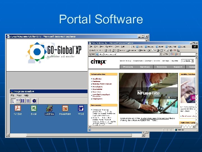Click the NFuse Elite banner image
Viewport: 202px width, 152px height.
(x=148, y=93)
